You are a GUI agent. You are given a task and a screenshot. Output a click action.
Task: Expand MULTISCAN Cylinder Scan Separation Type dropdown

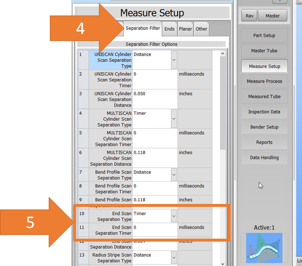(x=174, y=119)
